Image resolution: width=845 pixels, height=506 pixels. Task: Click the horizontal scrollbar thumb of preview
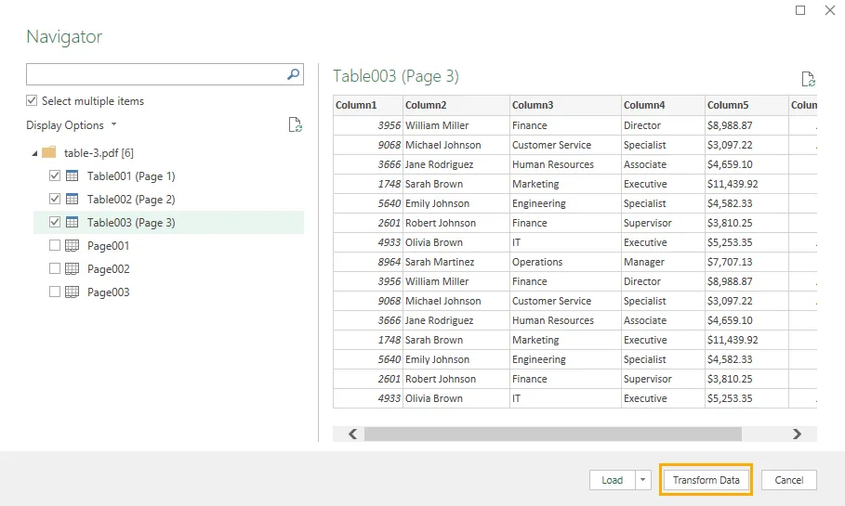pos(553,434)
